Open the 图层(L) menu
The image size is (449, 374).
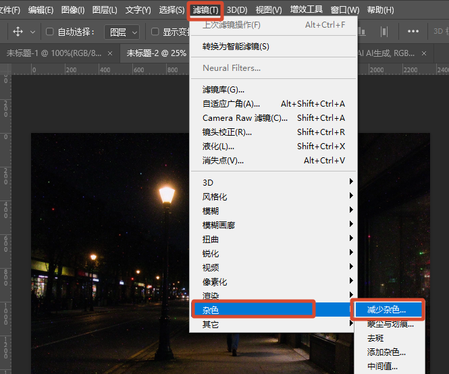105,10
